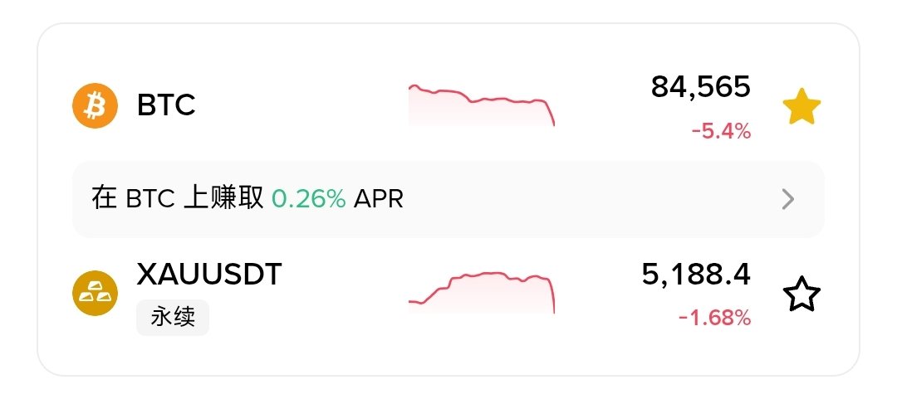897x399 pixels.
Task: Click the BTC change -5.4%
Action: [721, 131]
